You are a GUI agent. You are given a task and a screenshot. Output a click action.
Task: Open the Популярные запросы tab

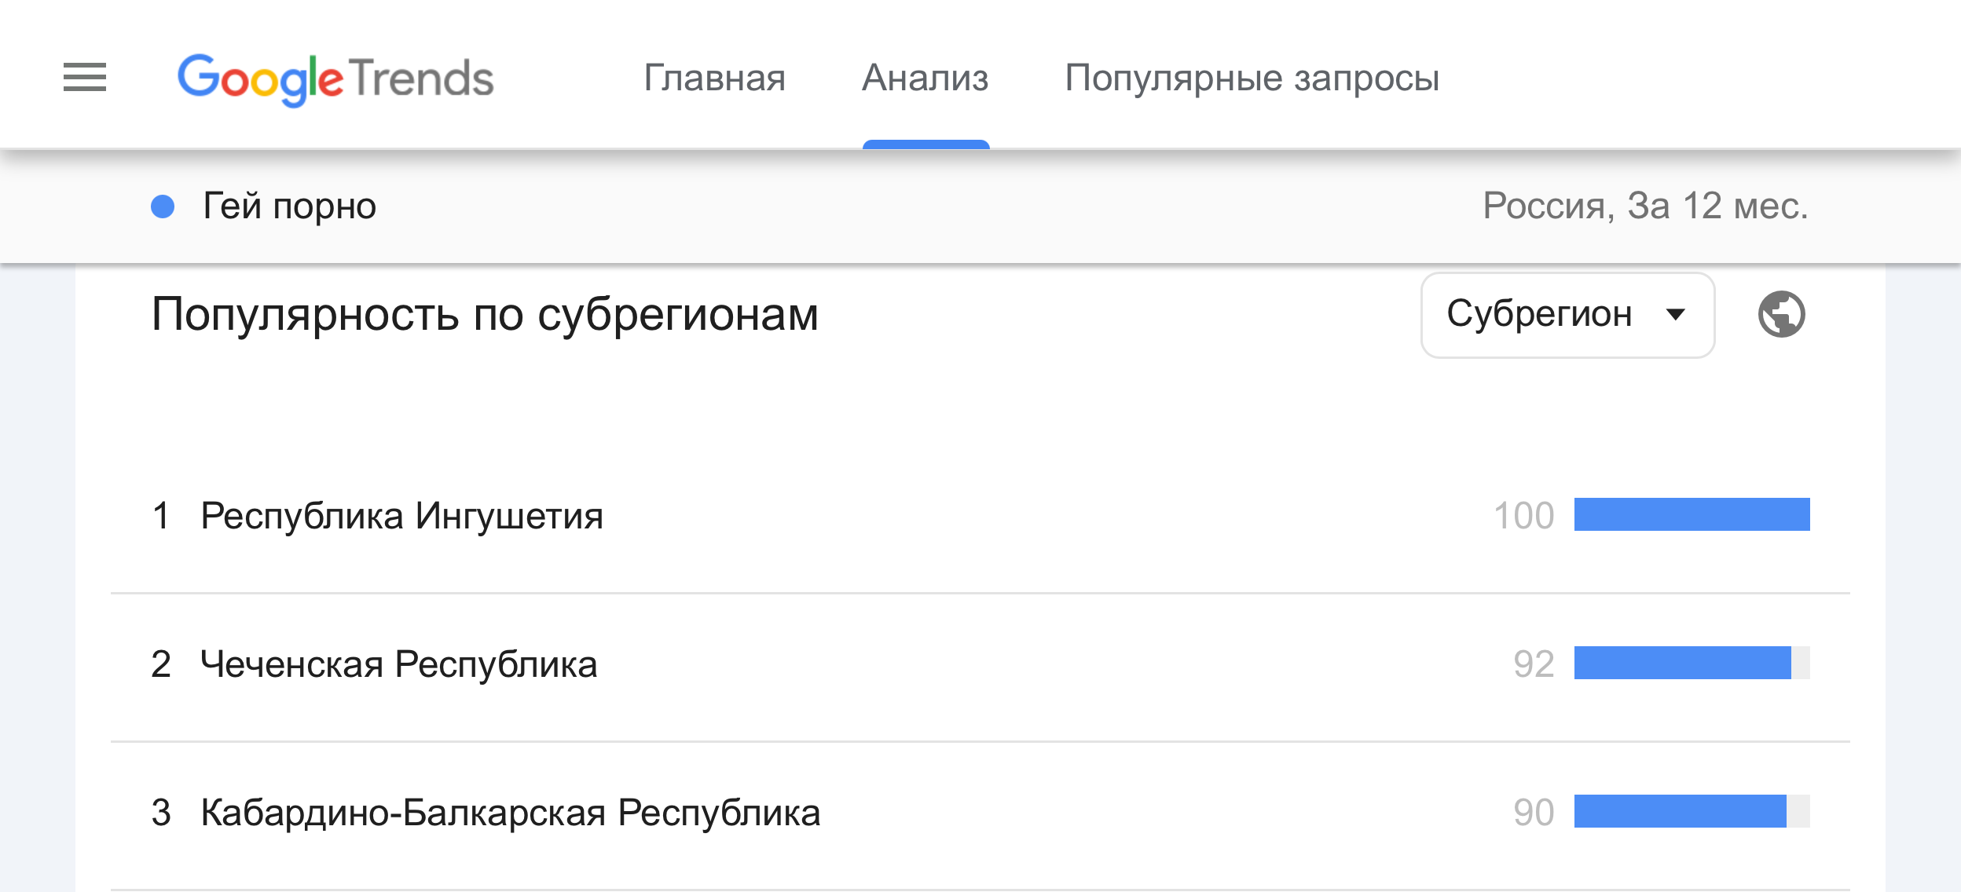point(1252,78)
